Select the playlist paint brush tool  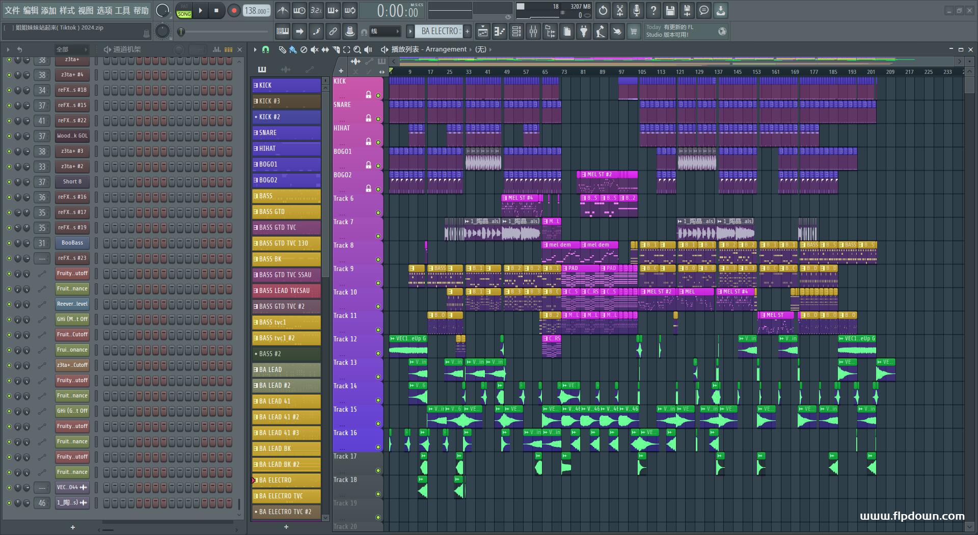(x=293, y=49)
